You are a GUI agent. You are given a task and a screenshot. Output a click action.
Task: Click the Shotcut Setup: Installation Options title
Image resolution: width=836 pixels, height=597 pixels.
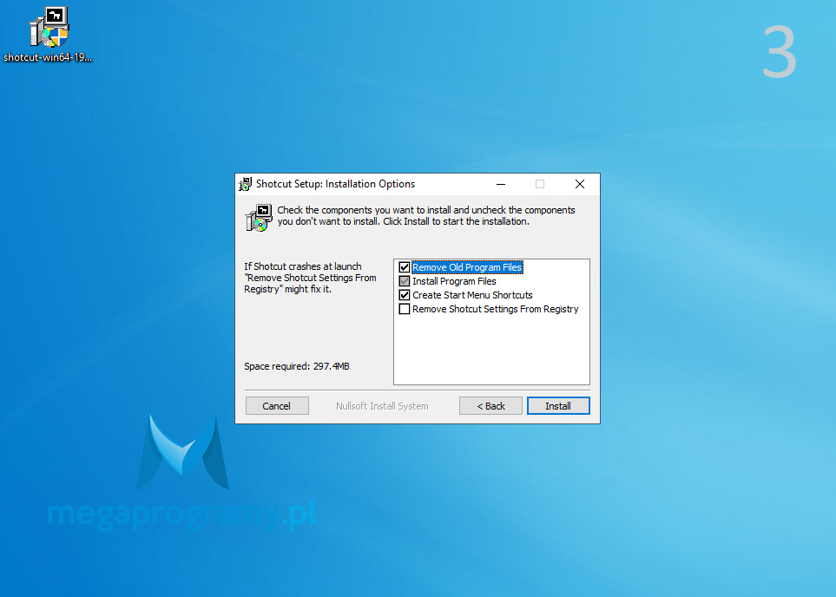[x=335, y=184]
